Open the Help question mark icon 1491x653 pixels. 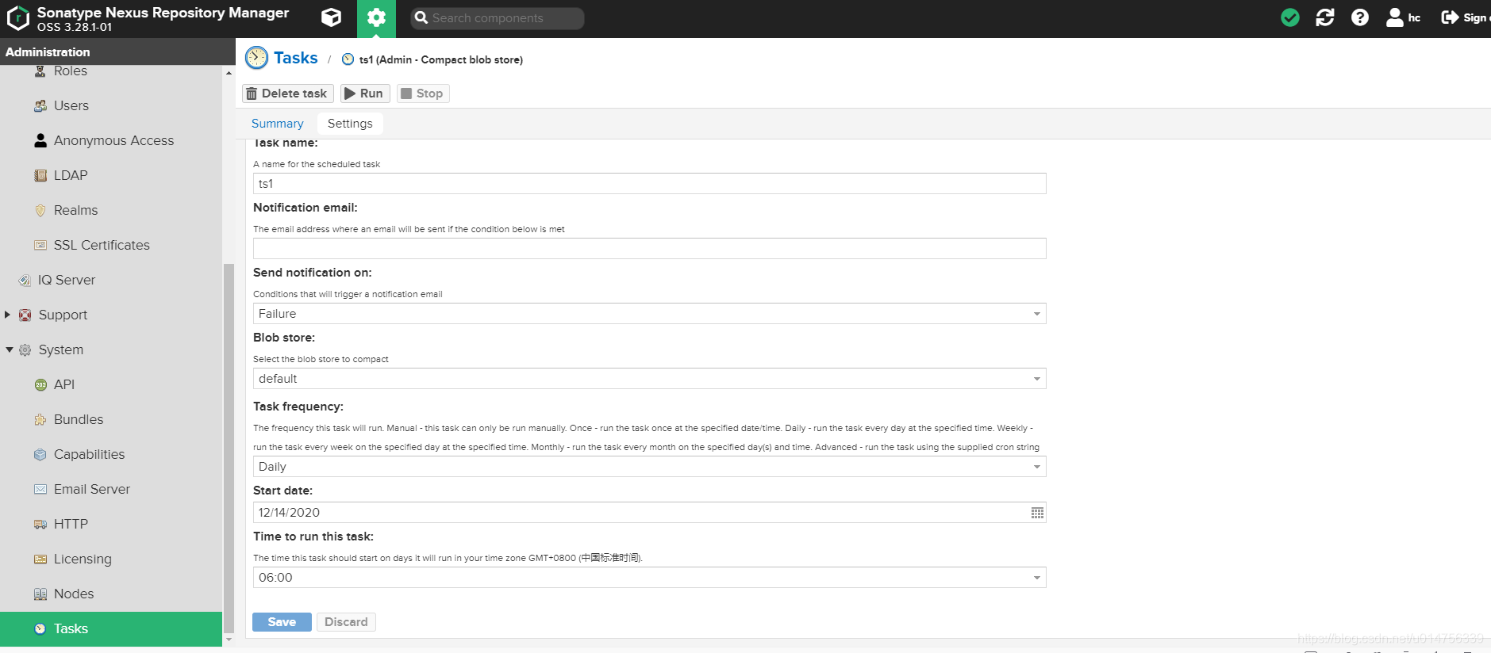(x=1360, y=17)
